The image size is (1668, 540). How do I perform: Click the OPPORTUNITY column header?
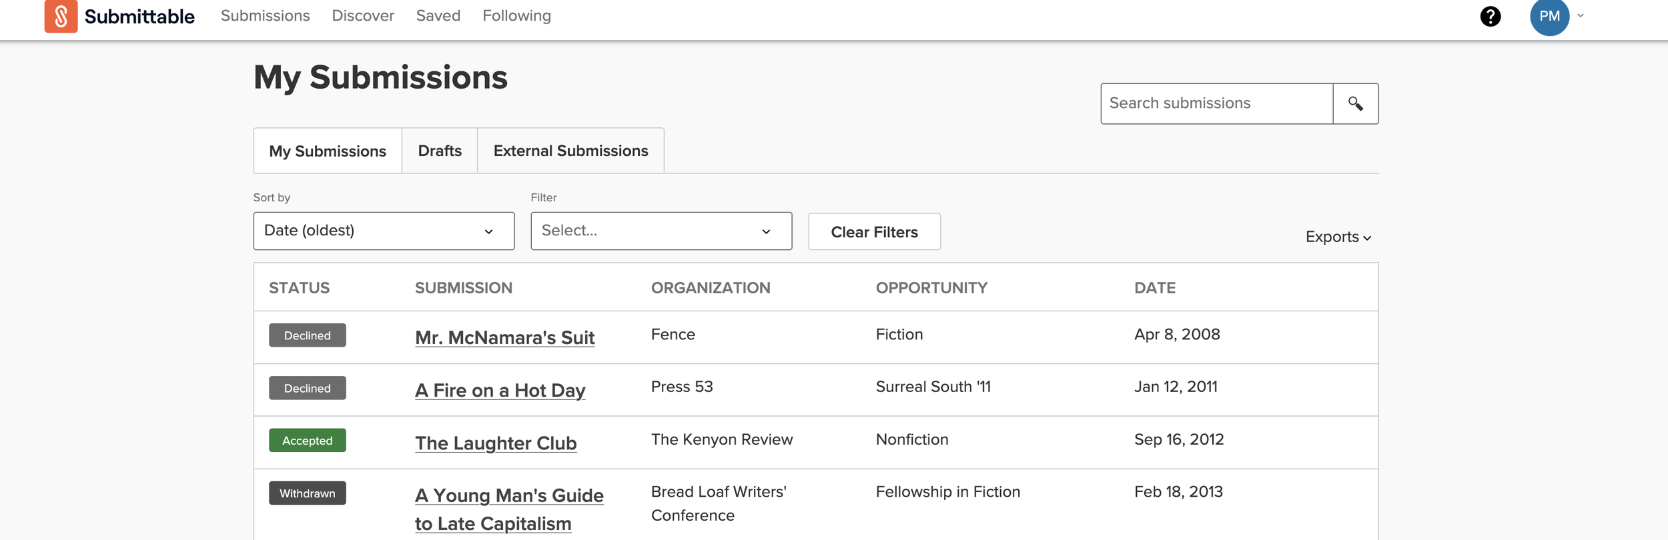(931, 287)
